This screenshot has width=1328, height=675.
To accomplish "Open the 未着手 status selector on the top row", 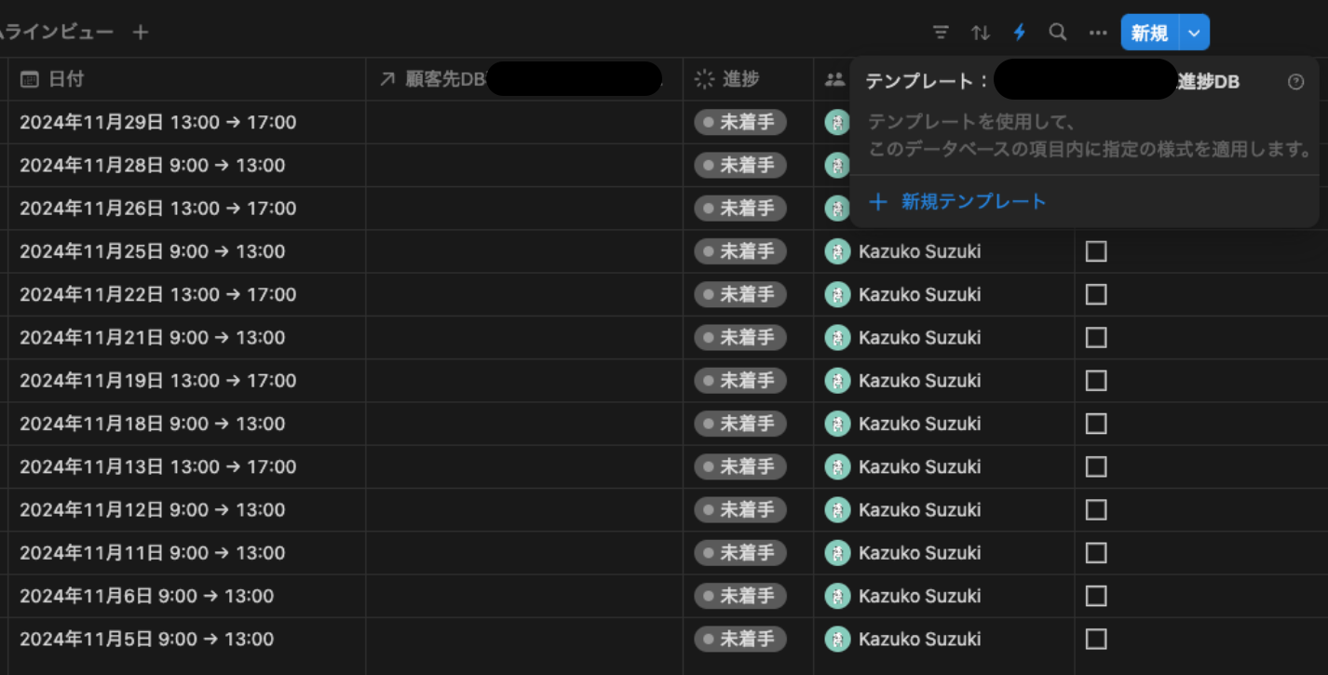I will pos(740,122).
